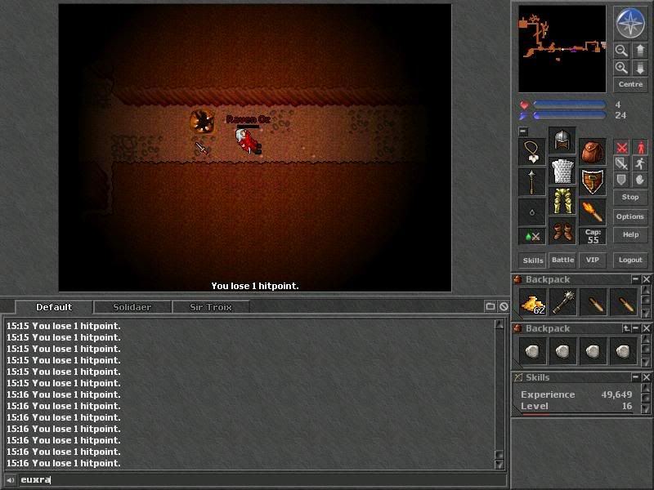
Task: Close the first Backpack container
Action: [x=646, y=279]
